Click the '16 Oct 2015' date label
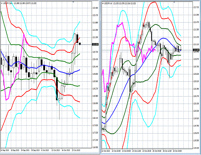Viewport: 201px width, 155px height. click(x=66, y=150)
